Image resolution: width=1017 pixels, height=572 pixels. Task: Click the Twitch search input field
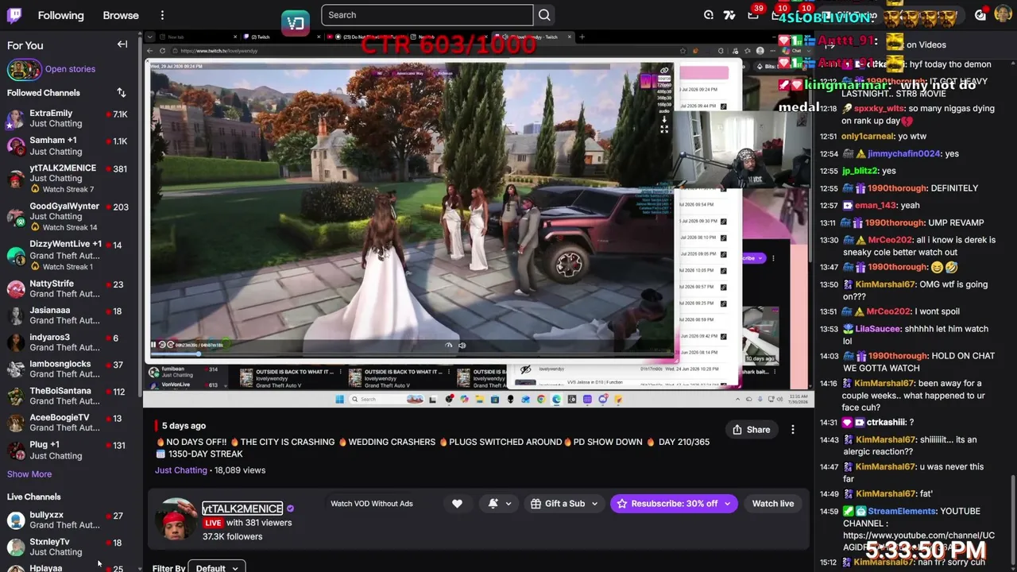(427, 15)
